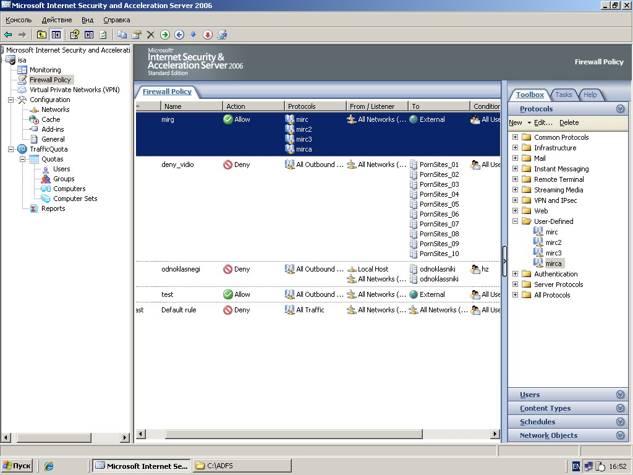The width and height of the screenshot is (633, 475).
Task: Click the green Allow icon on the test rule
Action: (228, 294)
